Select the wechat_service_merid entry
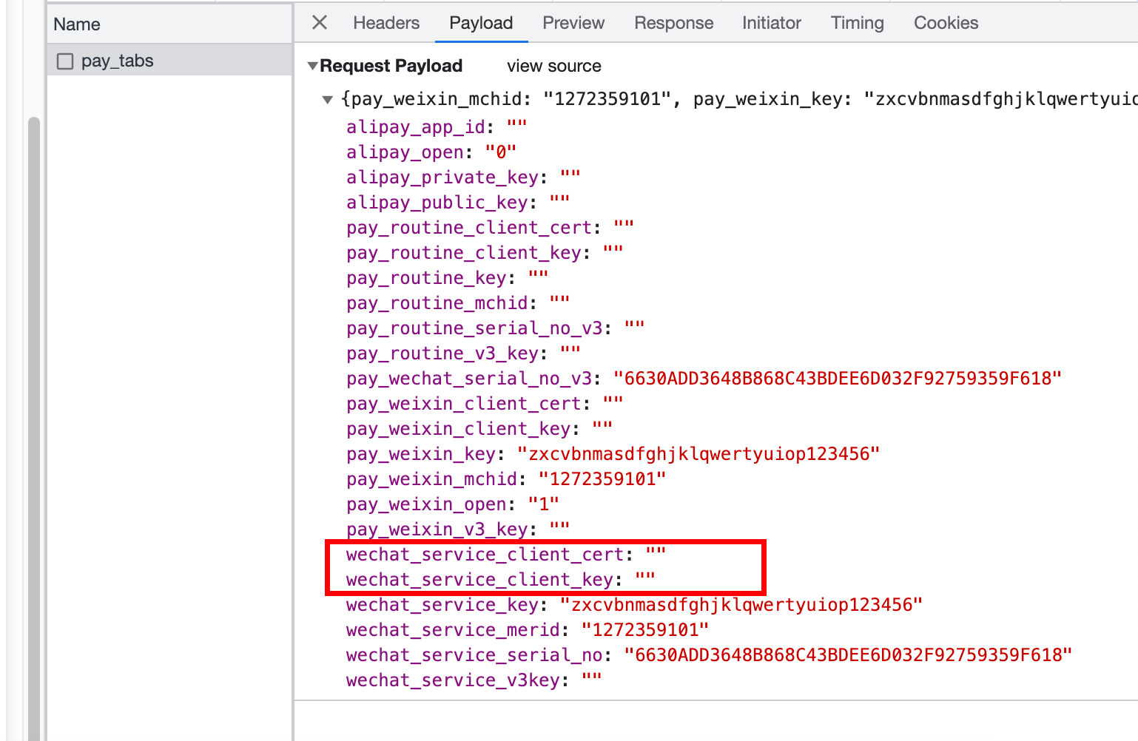 (528, 629)
